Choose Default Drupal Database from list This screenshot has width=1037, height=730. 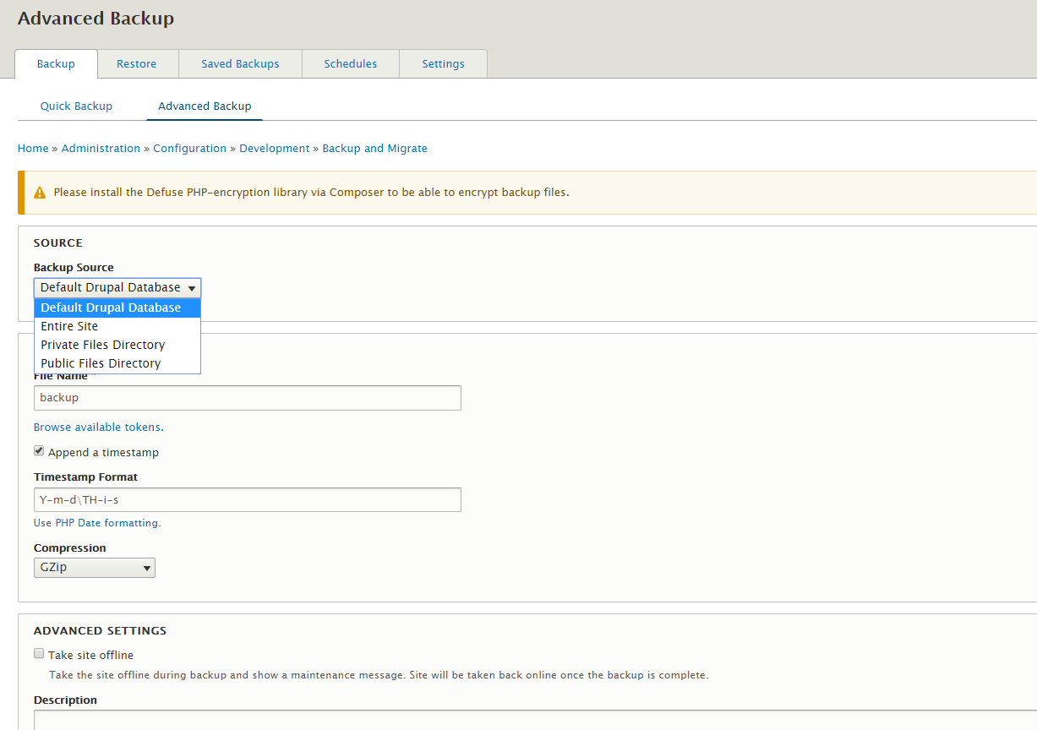[x=117, y=308]
